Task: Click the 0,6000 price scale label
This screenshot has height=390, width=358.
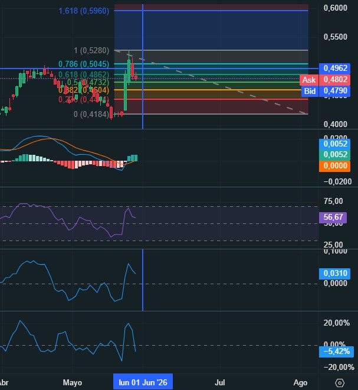Action: (336, 8)
